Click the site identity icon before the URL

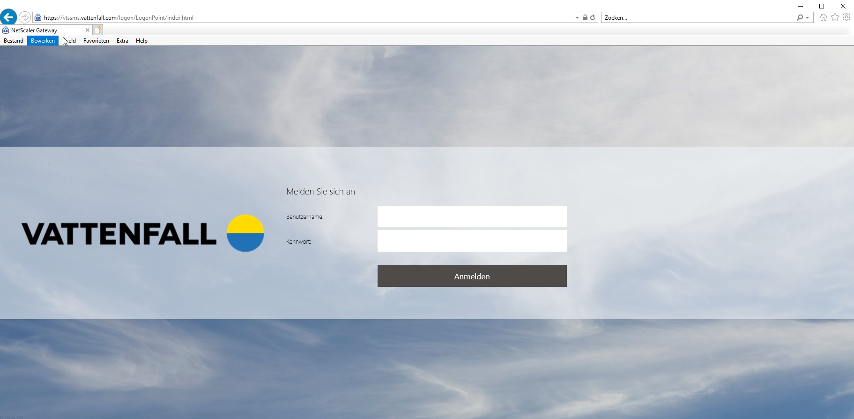coord(38,17)
